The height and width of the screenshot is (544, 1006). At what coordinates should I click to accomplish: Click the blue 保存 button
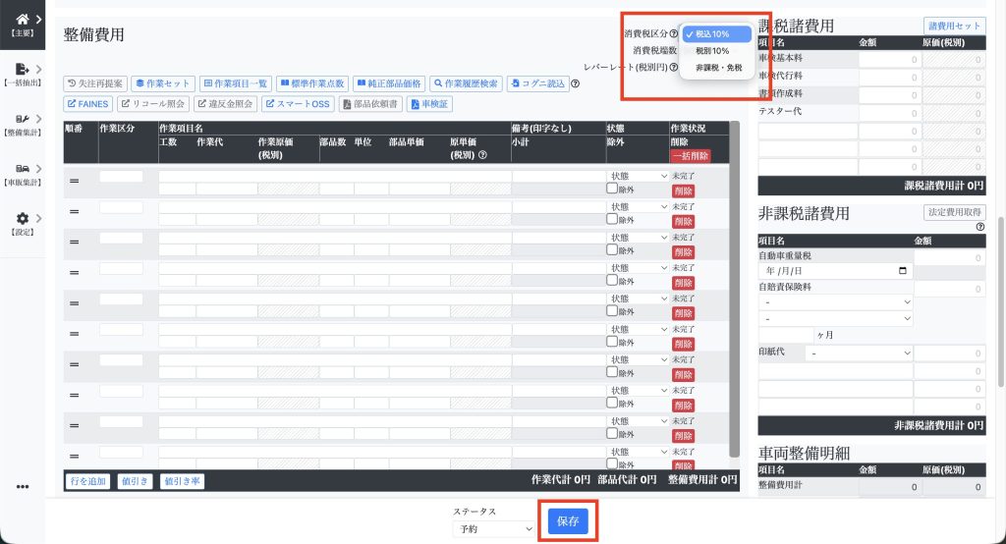568,522
